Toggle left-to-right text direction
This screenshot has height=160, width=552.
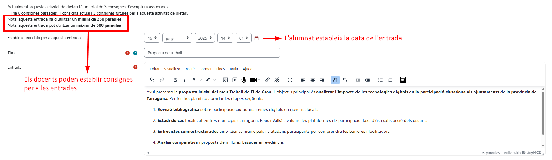335,80
